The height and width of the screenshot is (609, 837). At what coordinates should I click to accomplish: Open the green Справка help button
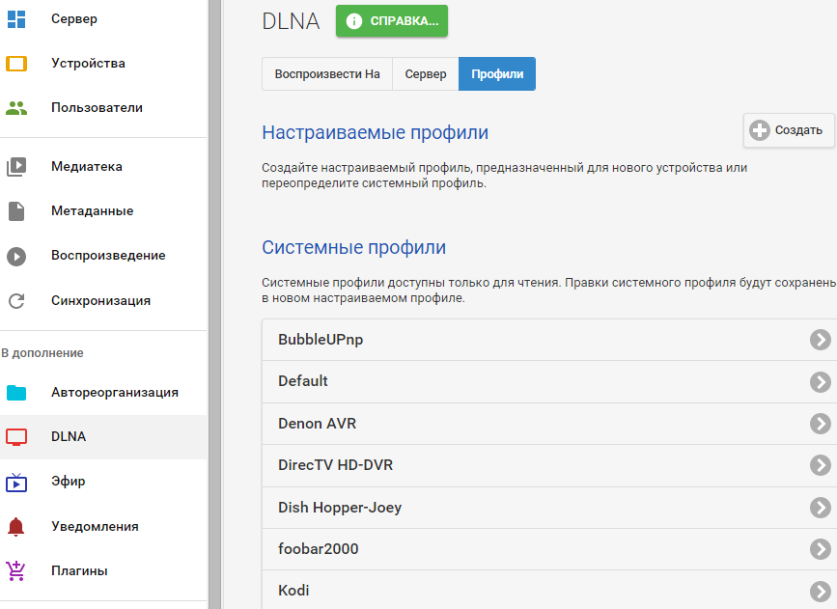pyautogui.click(x=392, y=21)
